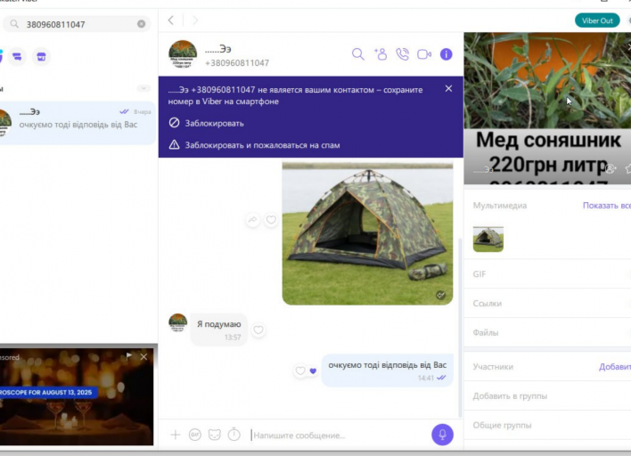Image resolution: width=631 pixels, height=456 pixels.
Task: Open the tent thumbnail in Мультимедиа
Action: click(x=488, y=240)
